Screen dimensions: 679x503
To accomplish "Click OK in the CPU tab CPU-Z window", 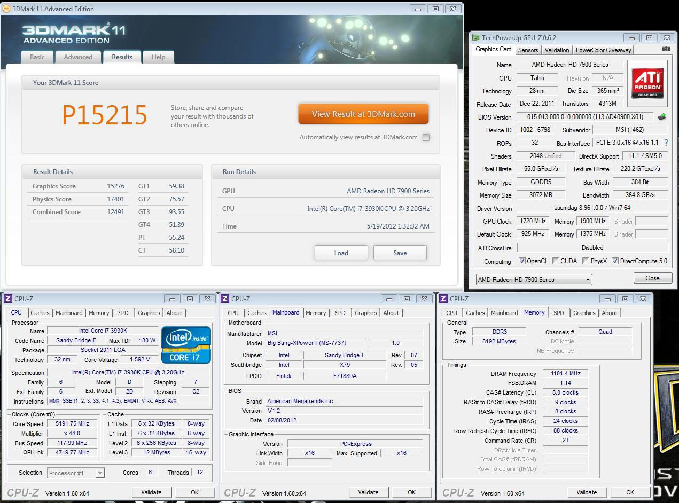I will coord(194,492).
